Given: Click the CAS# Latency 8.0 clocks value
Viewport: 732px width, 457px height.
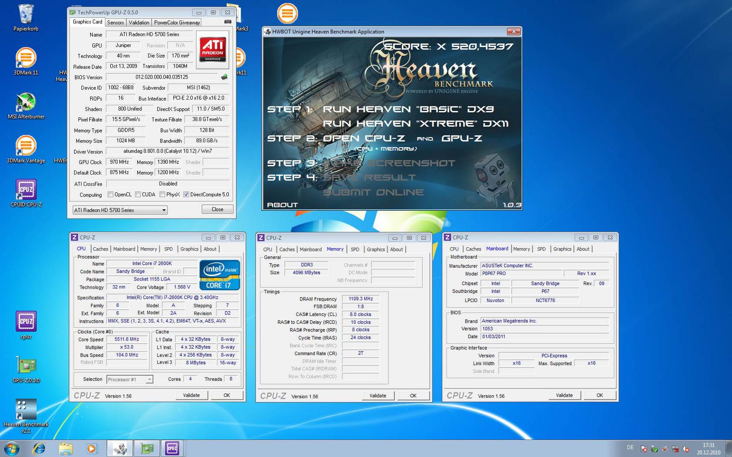Looking at the screenshot, I should coord(361,314).
